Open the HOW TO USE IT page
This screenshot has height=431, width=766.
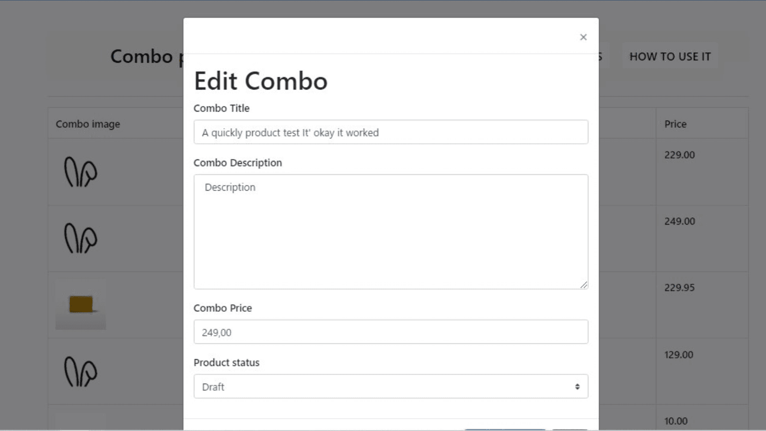(670, 57)
